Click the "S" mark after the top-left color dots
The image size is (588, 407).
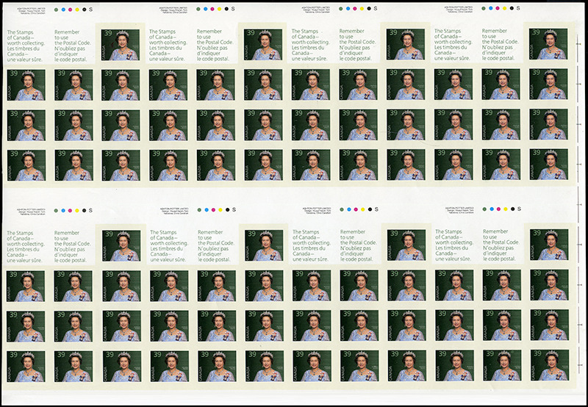[90, 9]
